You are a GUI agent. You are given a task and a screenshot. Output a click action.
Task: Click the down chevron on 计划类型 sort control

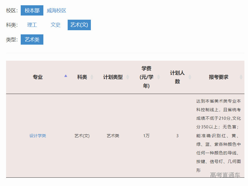point(128,78)
